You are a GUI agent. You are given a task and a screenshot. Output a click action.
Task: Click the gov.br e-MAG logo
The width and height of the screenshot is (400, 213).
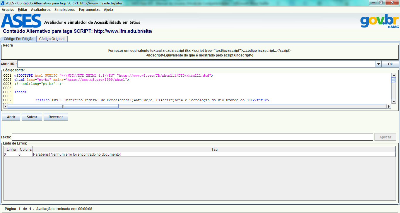[380, 21]
